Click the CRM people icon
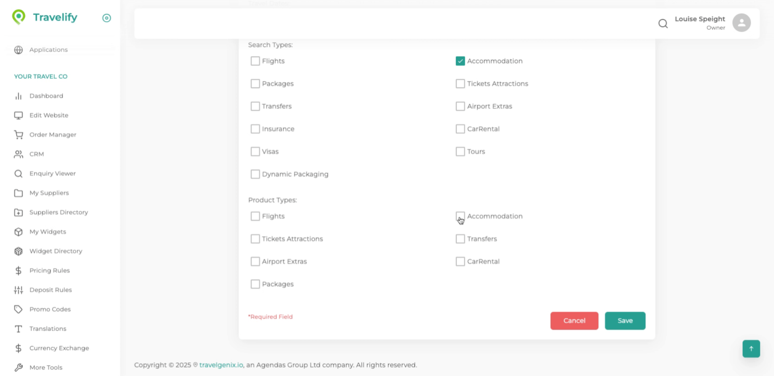The height and width of the screenshot is (376, 774). point(19,154)
